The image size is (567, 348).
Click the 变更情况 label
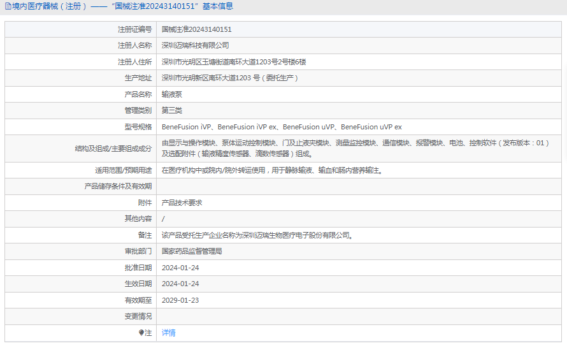tap(138, 316)
